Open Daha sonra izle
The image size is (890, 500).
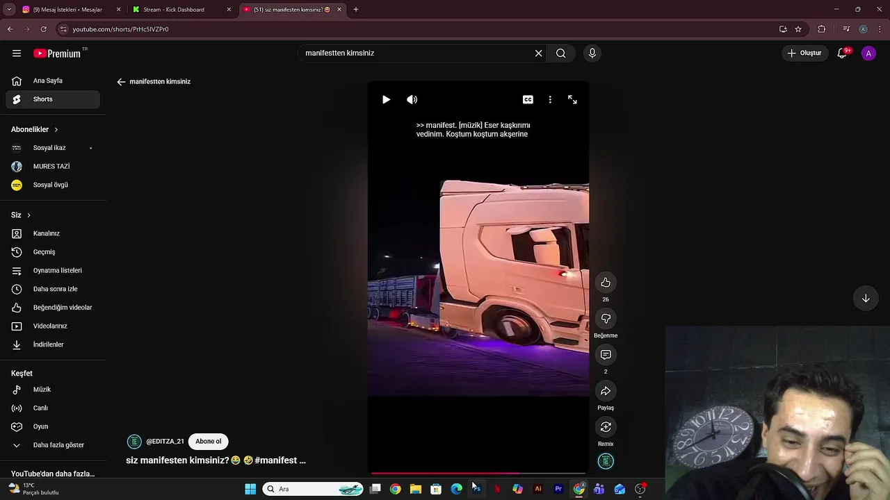53,289
